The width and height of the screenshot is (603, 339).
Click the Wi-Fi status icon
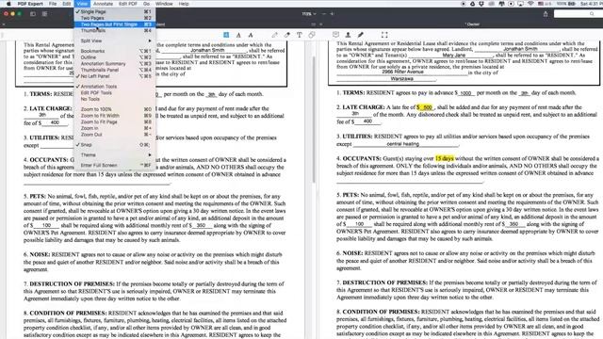pyautogui.click(x=530, y=4)
